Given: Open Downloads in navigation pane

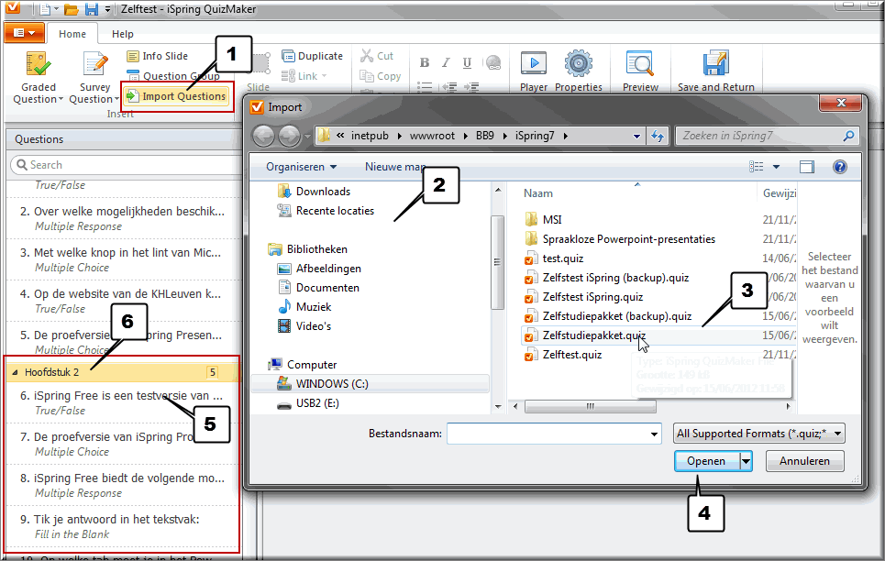Looking at the screenshot, I should coord(314,192).
